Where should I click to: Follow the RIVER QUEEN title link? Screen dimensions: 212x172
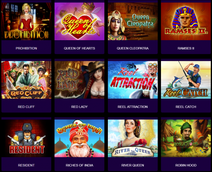pos(133,165)
